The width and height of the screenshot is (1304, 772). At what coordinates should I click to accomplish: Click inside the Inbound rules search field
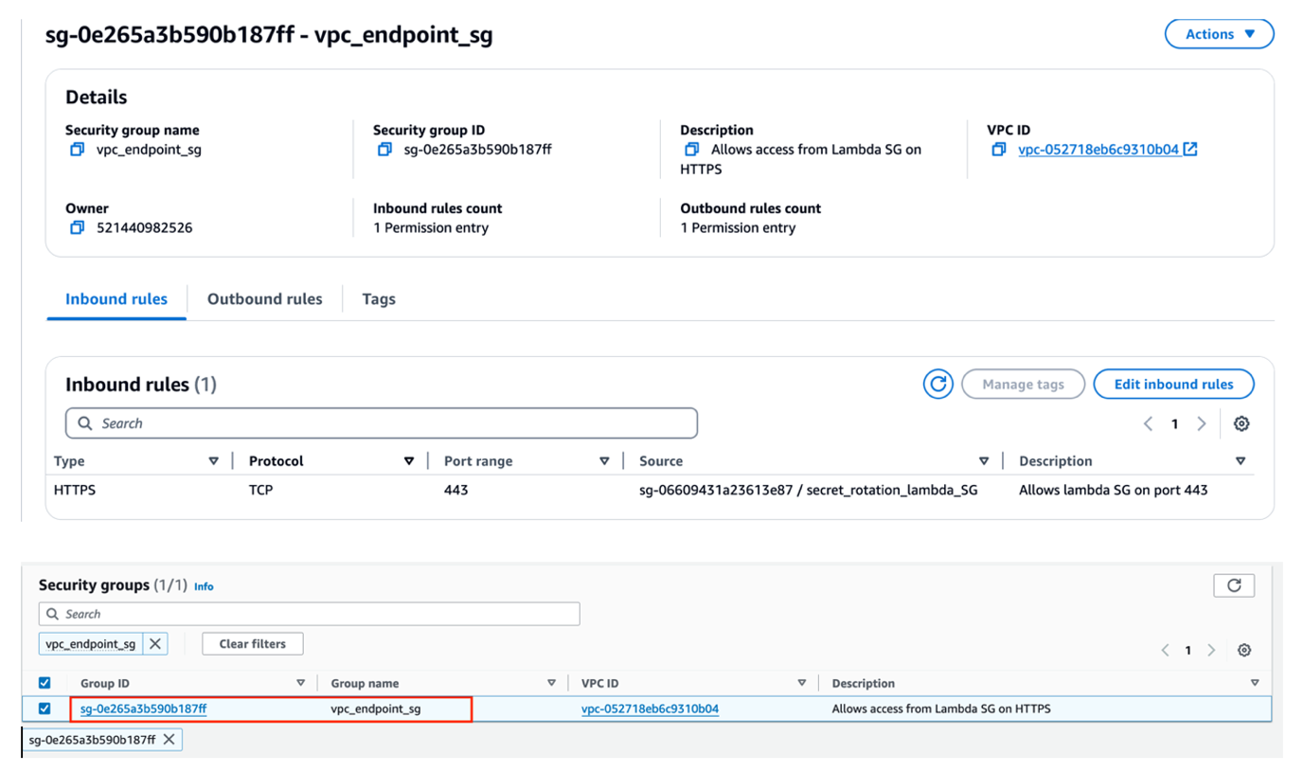tap(379, 422)
